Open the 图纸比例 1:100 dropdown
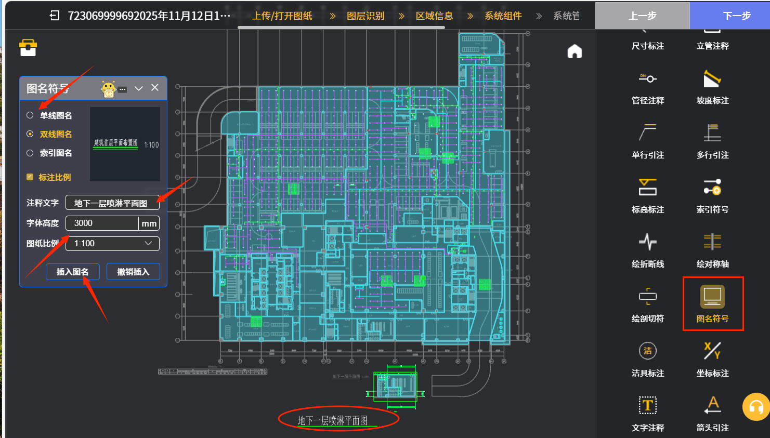Screen dimensions: 770x438 click(x=112, y=244)
